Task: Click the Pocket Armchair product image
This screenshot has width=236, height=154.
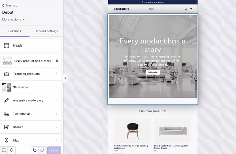Action: 132,131
